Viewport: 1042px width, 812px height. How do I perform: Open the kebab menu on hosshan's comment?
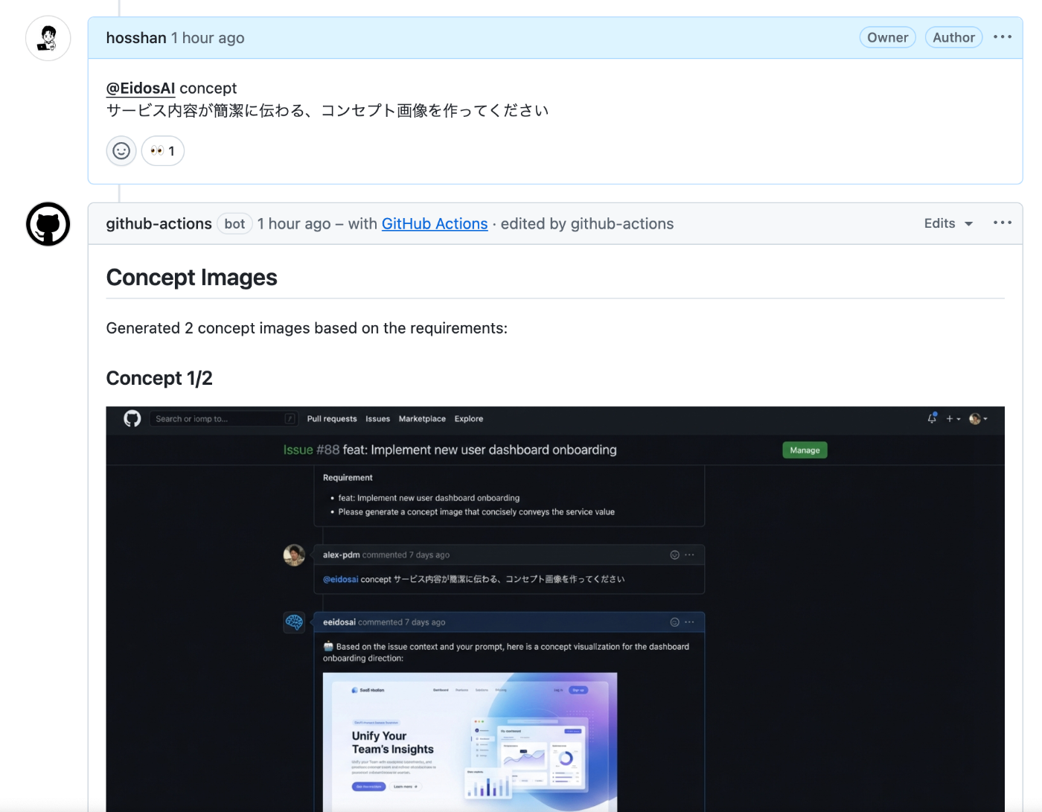tap(1003, 36)
